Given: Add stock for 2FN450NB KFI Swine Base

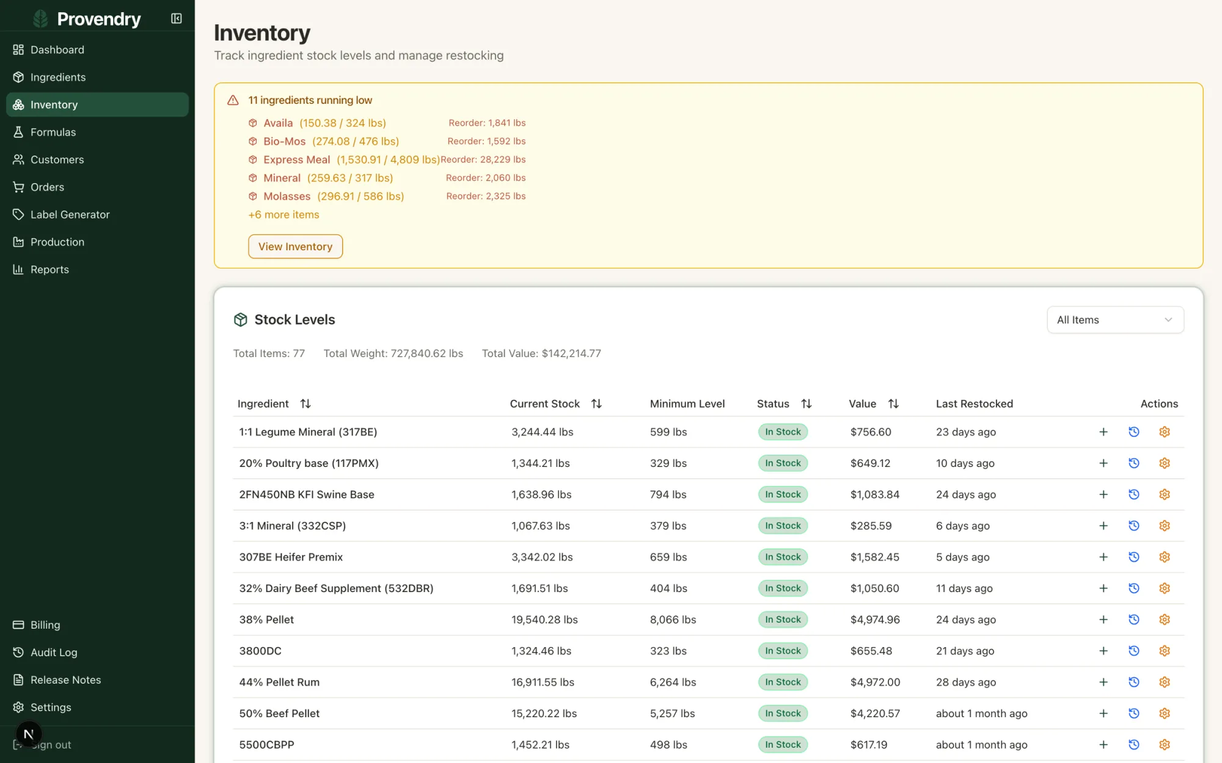Looking at the screenshot, I should click(x=1103, y=494).
